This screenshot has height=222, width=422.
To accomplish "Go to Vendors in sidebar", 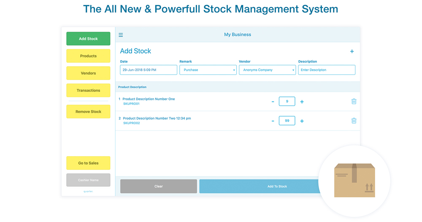I will point(88,73).
